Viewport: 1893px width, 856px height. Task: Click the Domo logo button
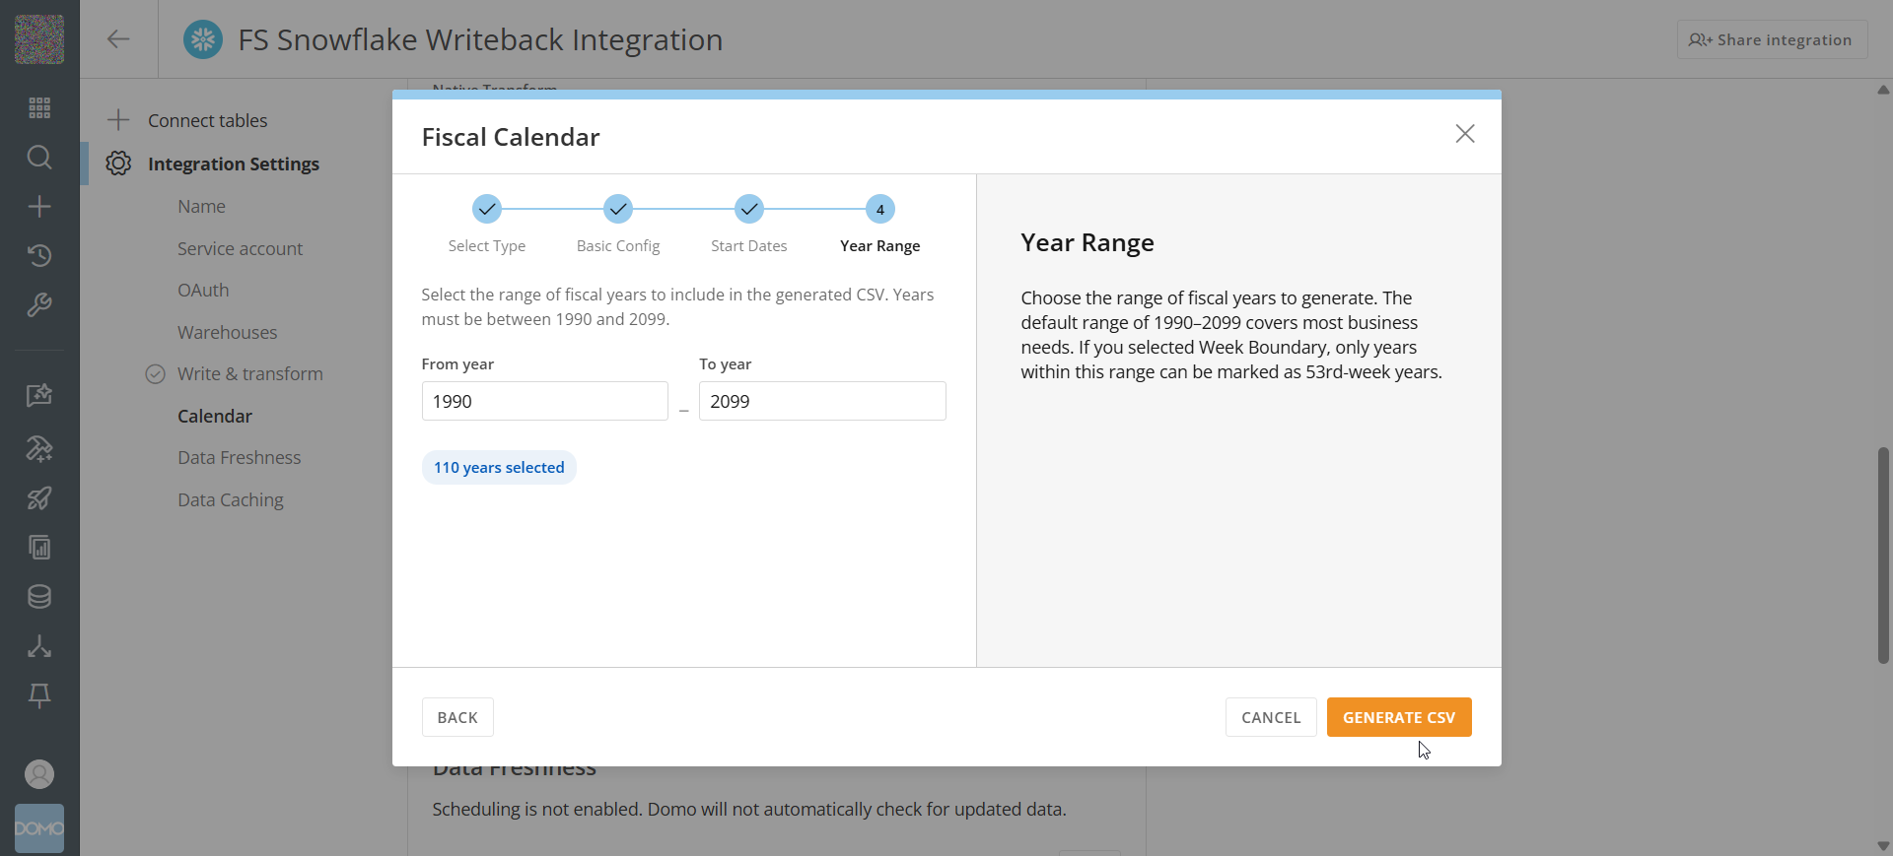coord(39,828)
